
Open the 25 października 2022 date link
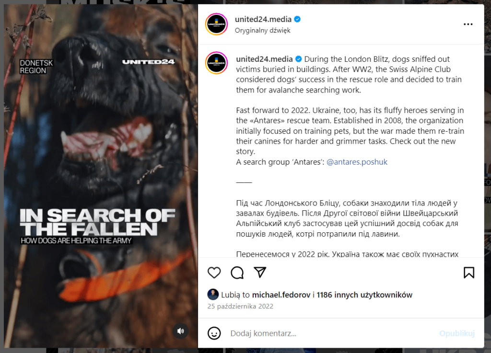240,307
